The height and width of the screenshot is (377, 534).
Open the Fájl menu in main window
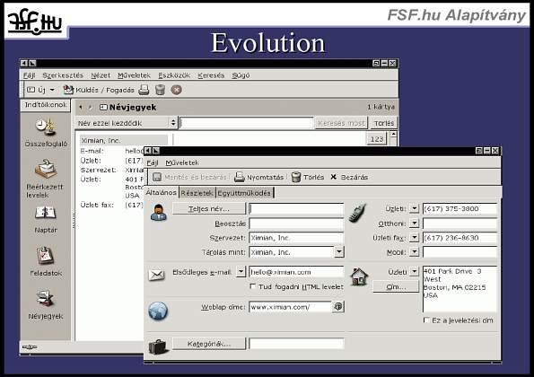30,75
